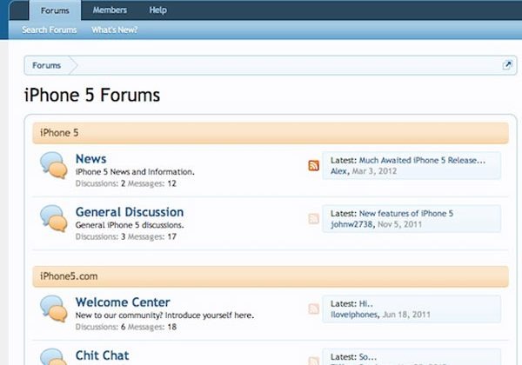This screenshot has height=365, width=522.
Task: Click the RSS icon for Chit Chat
Action: click(313, 361)
